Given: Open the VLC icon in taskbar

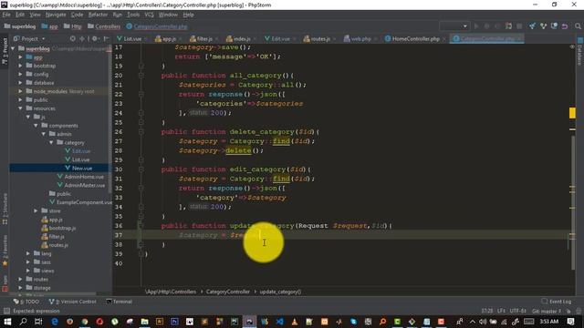Looking at the screenshot, I should pos(294,322).
